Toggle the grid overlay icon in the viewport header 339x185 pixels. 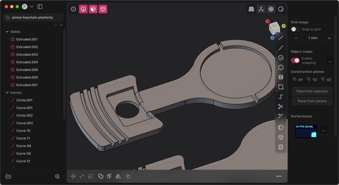click(251, 9)
